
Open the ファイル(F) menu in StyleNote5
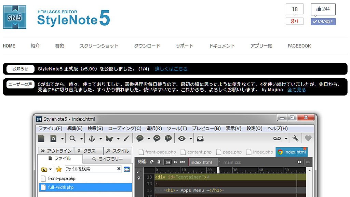tap(50, 129)
